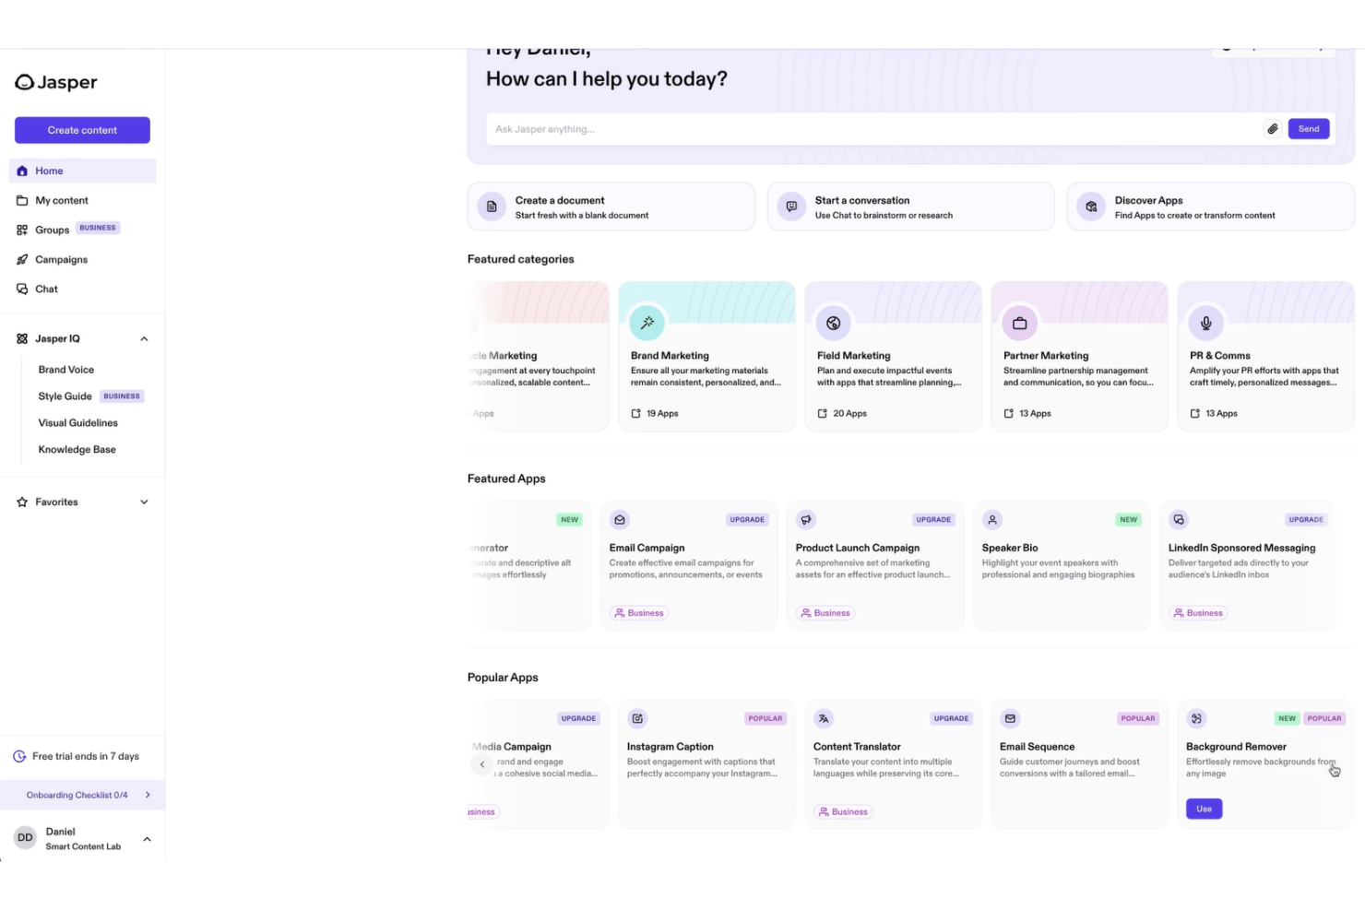Image resolution: width=1365 pixels, height=910 pixels.
Task: Click the Discover Apps icon
Action: pyautogui.click(x=1091, y=207)
